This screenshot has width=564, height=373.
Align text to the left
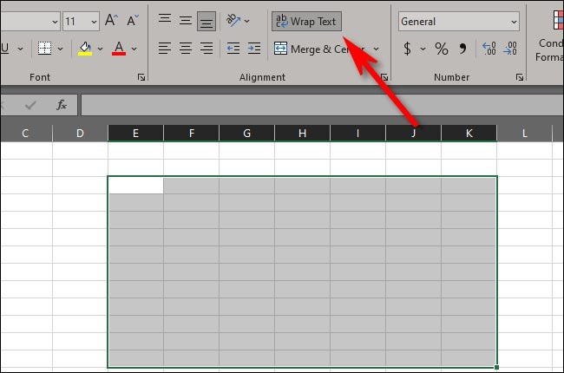(165, 49)
